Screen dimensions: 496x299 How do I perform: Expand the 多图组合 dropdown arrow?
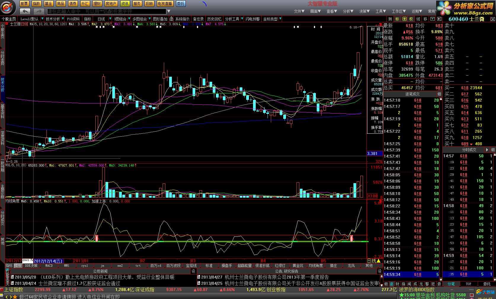pyautogui.click(x=150, y=19)
